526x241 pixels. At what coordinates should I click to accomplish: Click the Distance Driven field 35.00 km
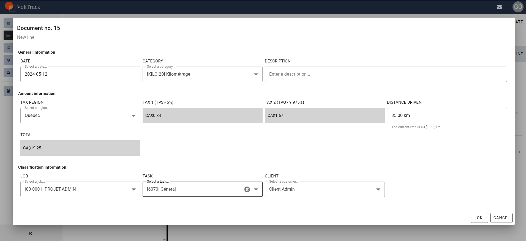[447, 116]
